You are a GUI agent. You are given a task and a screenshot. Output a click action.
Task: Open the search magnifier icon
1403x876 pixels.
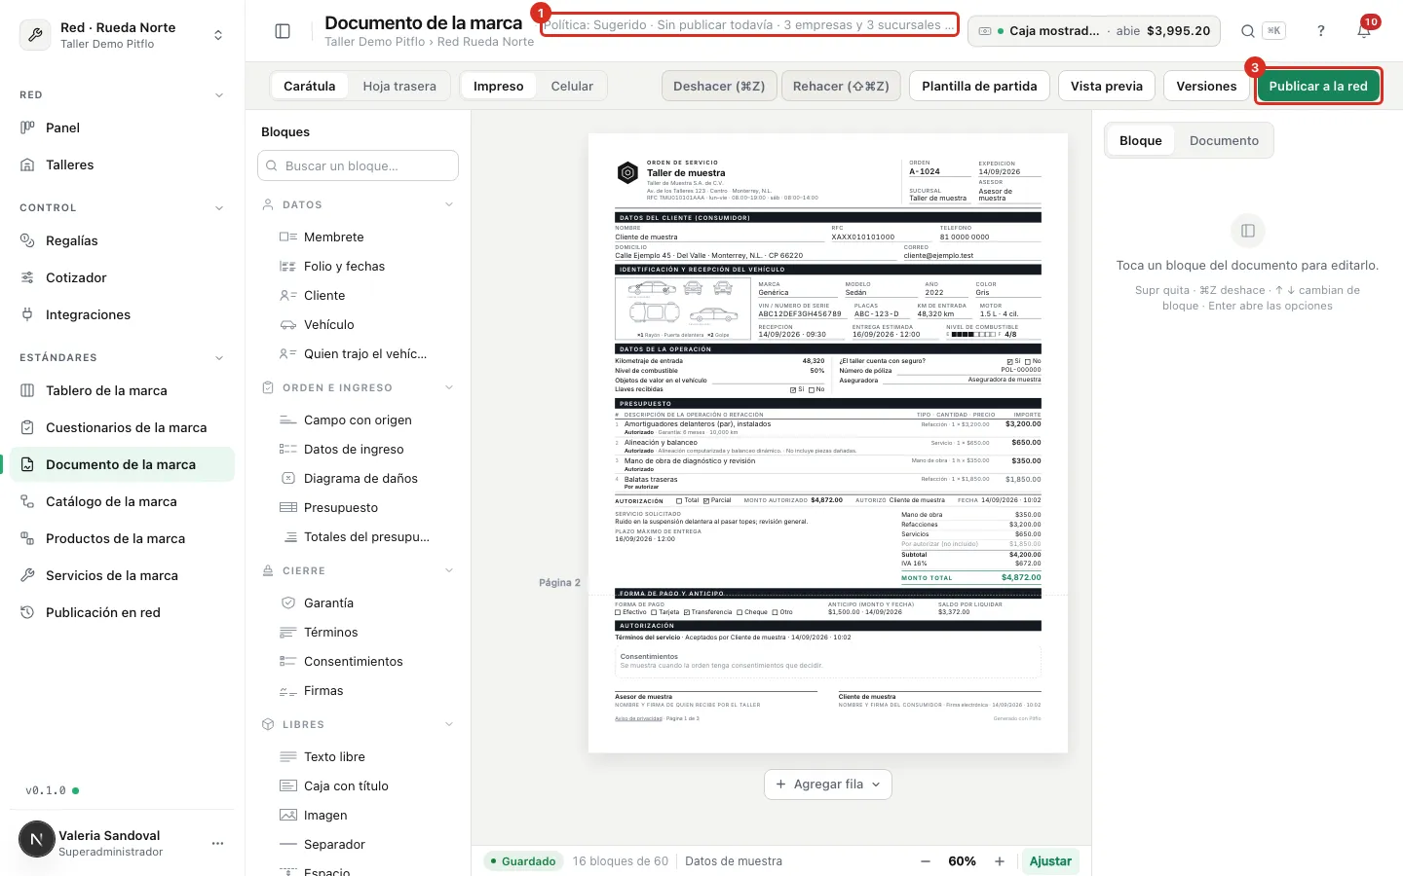tap(1247, 31)
